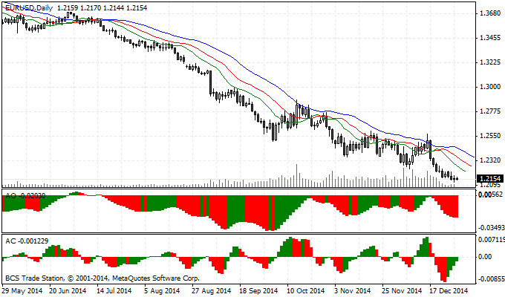Click the OHLC values 1.2159 1.2170 1.2144 1.2154

tap(102, 8)
